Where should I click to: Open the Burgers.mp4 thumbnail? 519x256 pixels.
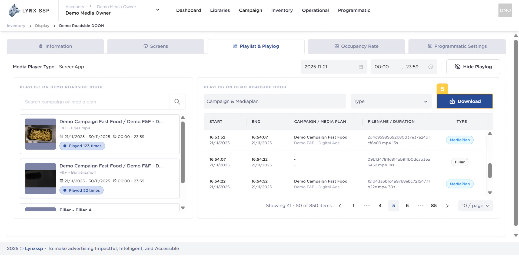click(x=40, y=178)
